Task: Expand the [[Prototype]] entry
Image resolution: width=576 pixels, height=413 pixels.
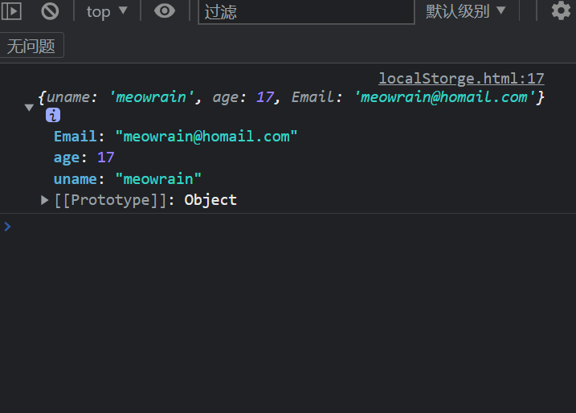Action: click(x=45, y=200)
